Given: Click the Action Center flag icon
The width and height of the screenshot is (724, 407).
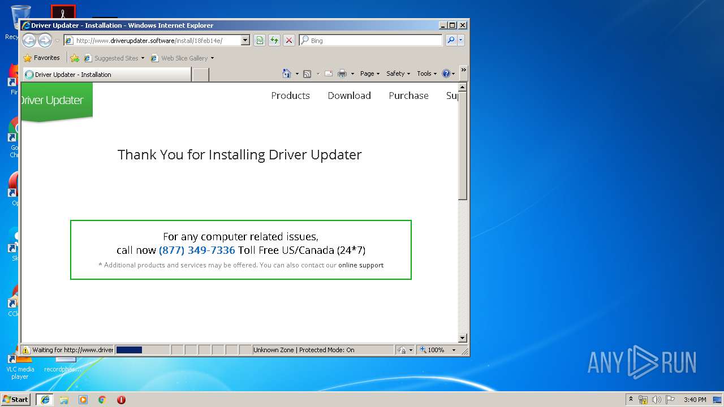Looking at the screenshot, I should [x=670, y=400].
